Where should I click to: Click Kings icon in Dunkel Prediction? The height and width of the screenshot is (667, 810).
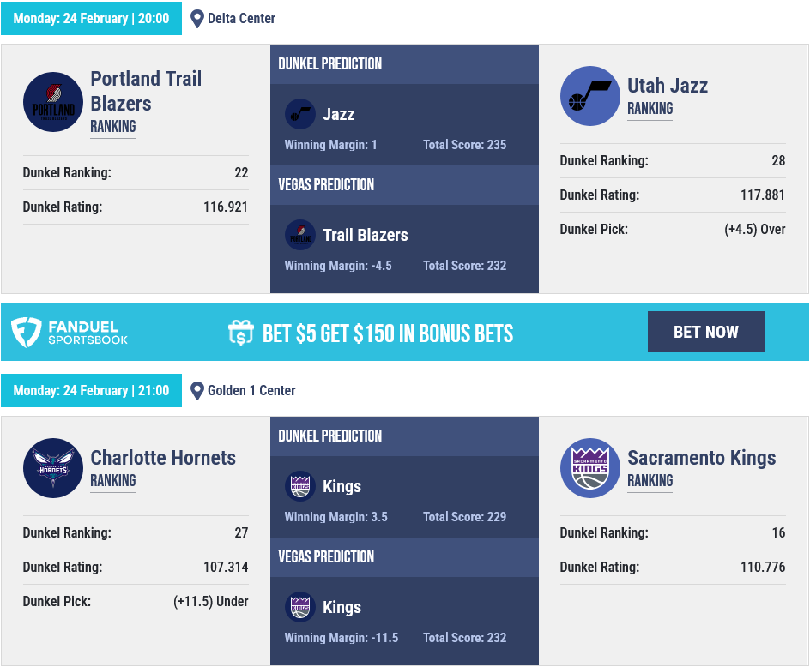point(300,486)
